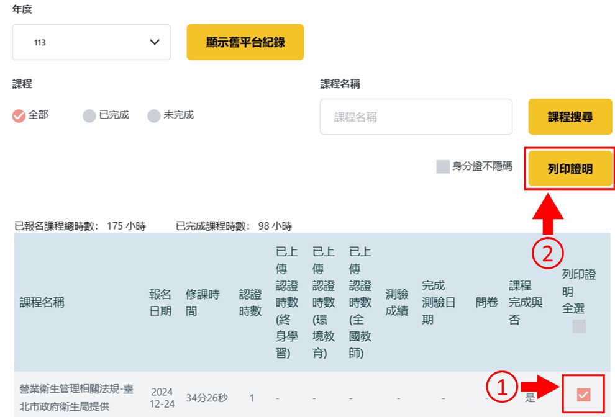Image resolution: width=615 pixels, height=417 pixels.
Task: Click the 完成測驗日期 column header
Action: pyautogui.click(x=438, y=303)
